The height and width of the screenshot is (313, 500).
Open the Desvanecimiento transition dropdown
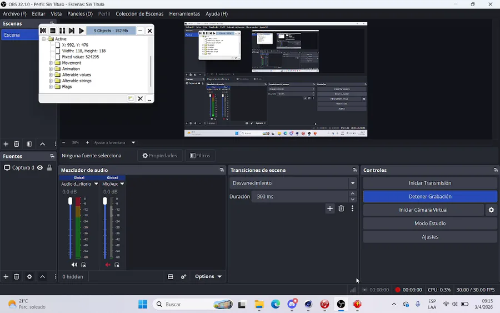pyautogui.click(x=292, y=183)
